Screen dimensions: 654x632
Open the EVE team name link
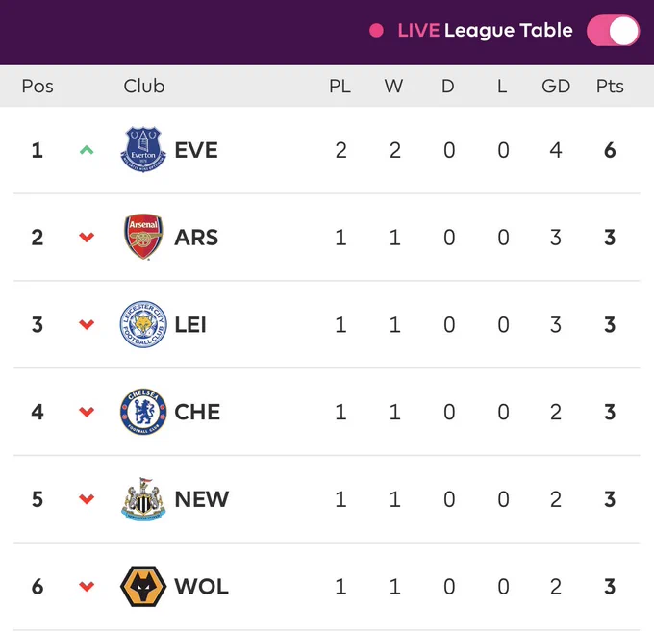tap(196, 150)
